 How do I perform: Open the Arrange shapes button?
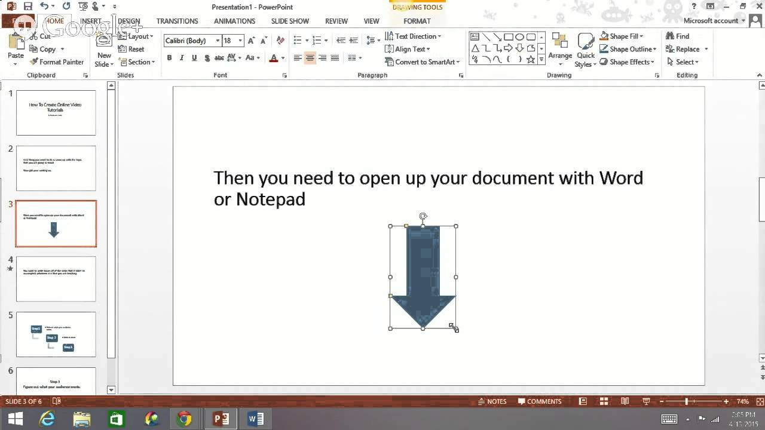[x=560, y=47]
